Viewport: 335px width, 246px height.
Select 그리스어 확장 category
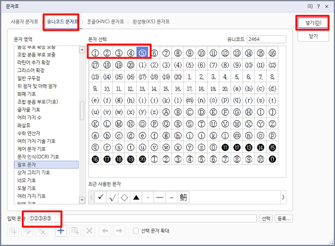pos(31,70)
